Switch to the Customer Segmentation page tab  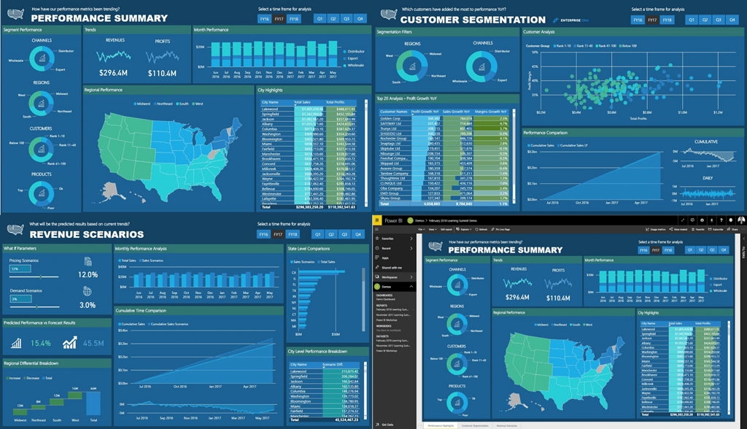[476, 425]
